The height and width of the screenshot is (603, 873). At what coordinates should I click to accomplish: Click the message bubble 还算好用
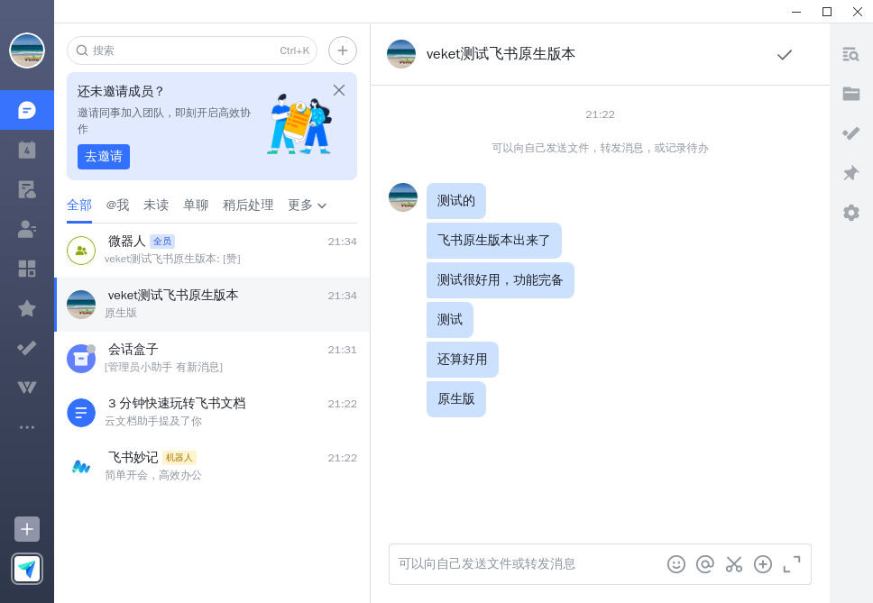tap(462, 360)
